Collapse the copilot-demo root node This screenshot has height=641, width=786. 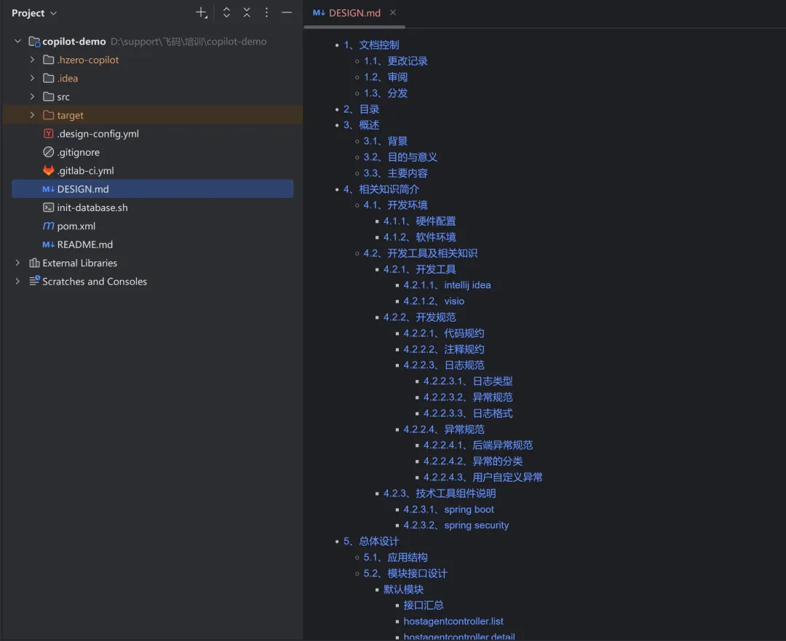point(18,41)
